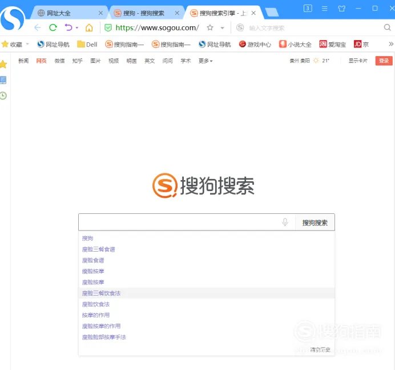
Task: Click the weather sun icon
Action: [316, 61]
